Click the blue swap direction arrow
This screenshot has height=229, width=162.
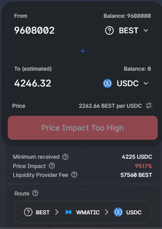(83, 51)
